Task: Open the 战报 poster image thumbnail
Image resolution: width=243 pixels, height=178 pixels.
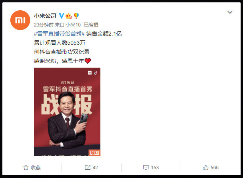Action: (x=67, y=112)
